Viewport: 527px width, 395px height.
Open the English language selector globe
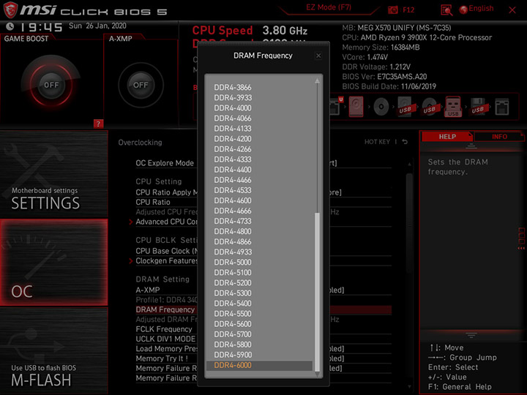pyautogui.click(x=463, y=10)
